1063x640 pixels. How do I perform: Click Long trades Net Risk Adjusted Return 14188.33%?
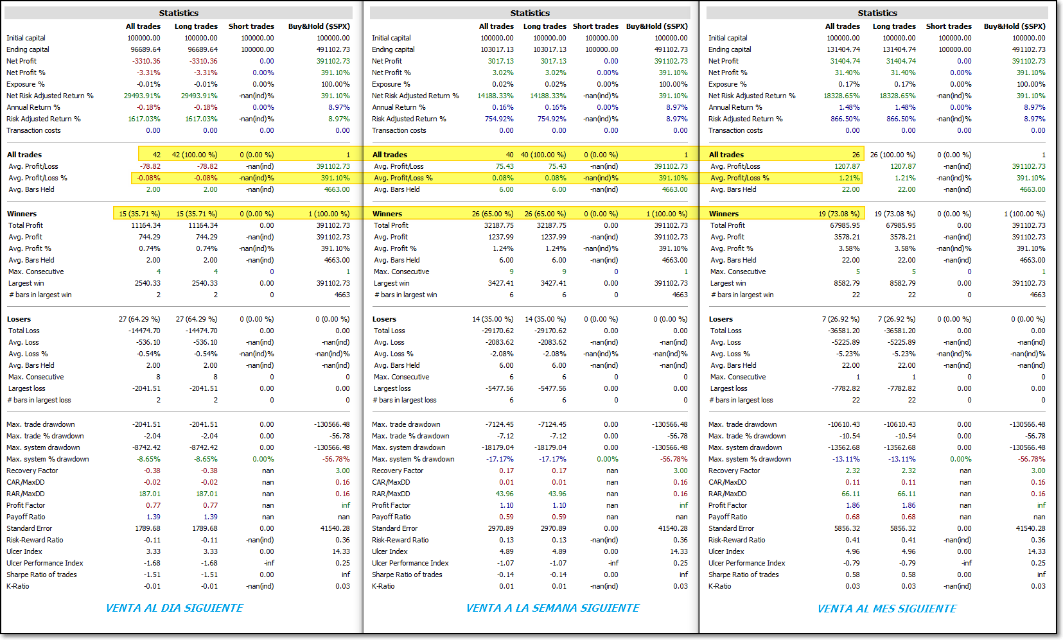[548, 96]
